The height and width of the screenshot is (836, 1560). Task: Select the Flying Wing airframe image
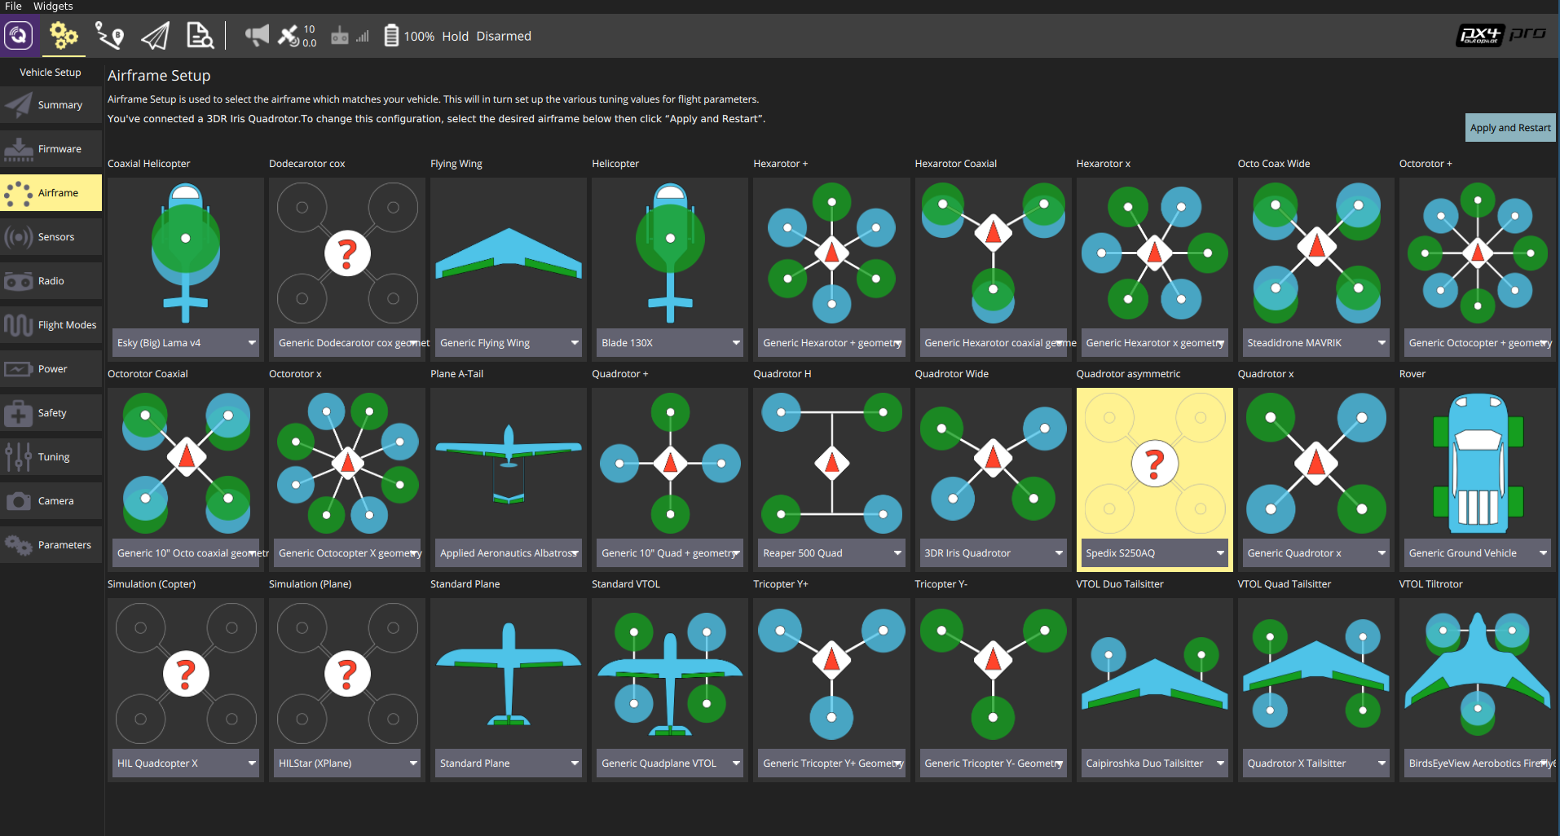tap(509, 253)
